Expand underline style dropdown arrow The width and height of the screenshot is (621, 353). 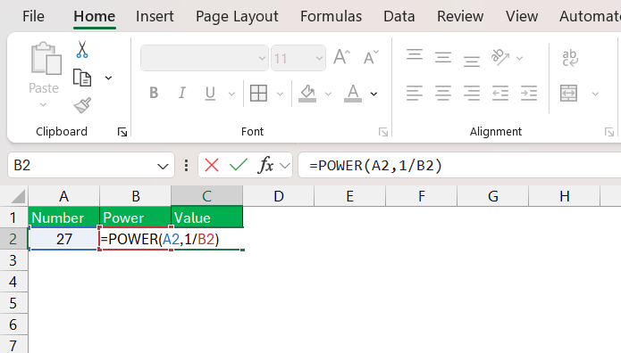[231, 94]
